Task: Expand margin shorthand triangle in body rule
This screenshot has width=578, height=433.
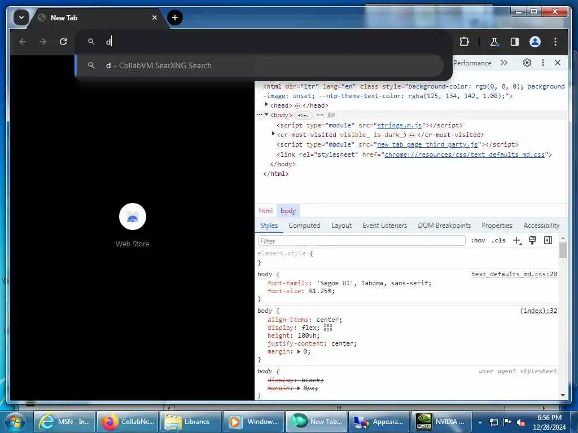Action: point(299,352)
